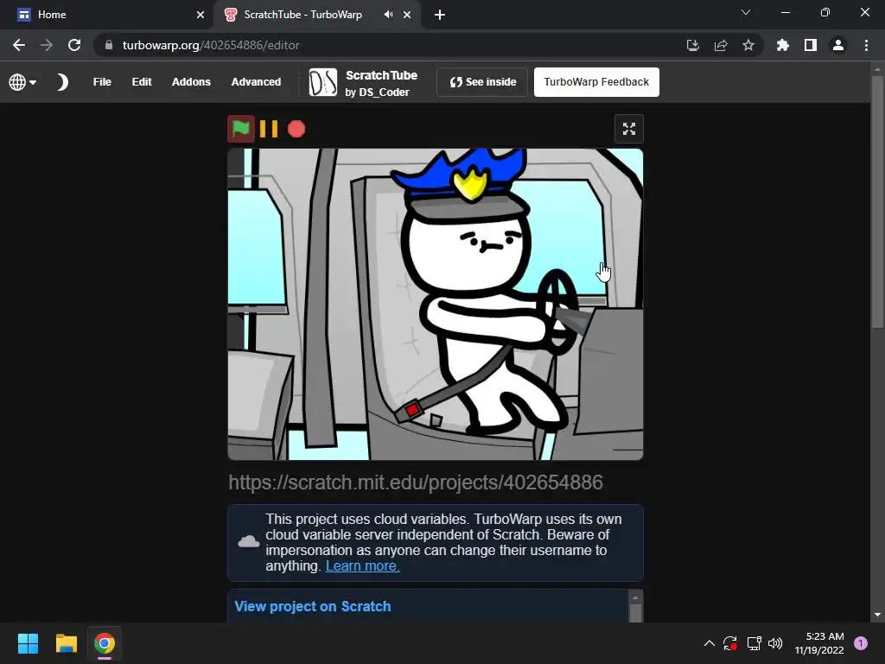Click the install app icon in address bar
Screen dimensions: 885x664
click(693, 45)
